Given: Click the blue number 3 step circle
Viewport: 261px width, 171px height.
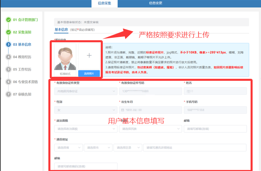Looking at the screenshot, I should 8,44.
